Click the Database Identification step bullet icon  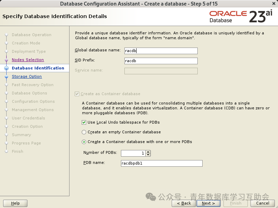tap(7, 68)
